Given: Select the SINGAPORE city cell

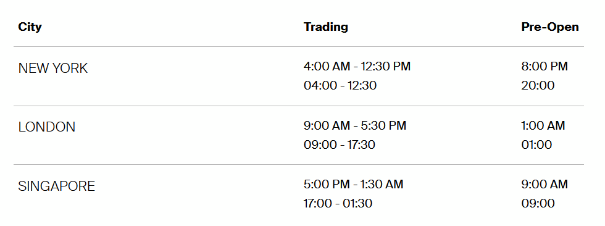Looking at the screenshot, I should click(x=56, y=186).
